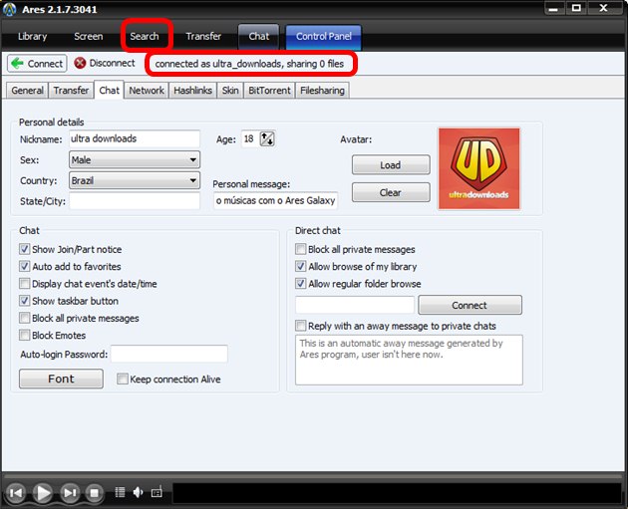Click the Ares logo icon in title bar
The width and height of the screenshot is (628, 509).
pos(9,9)
